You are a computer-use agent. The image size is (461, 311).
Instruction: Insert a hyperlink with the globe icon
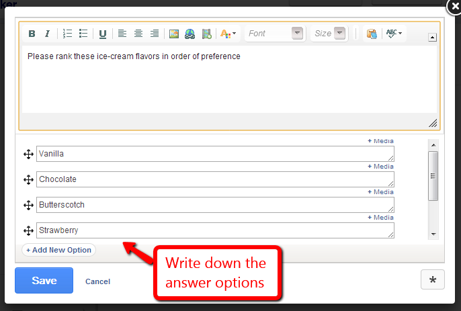190,34
